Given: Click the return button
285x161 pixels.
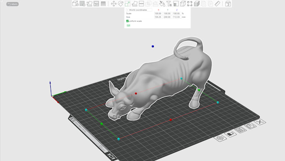Looking at the screenshot, I should pos(13,4).
